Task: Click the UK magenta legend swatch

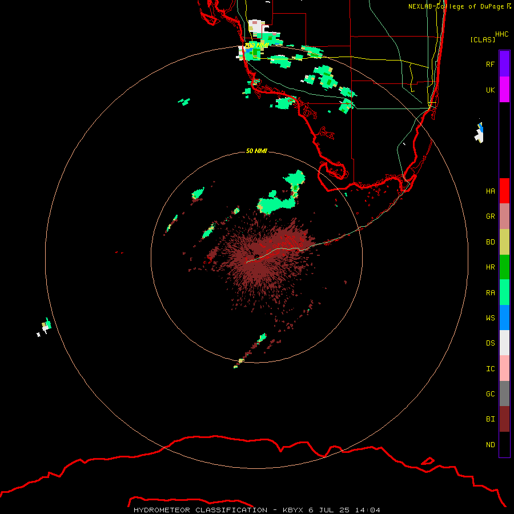Action: (x=504, y=90)
